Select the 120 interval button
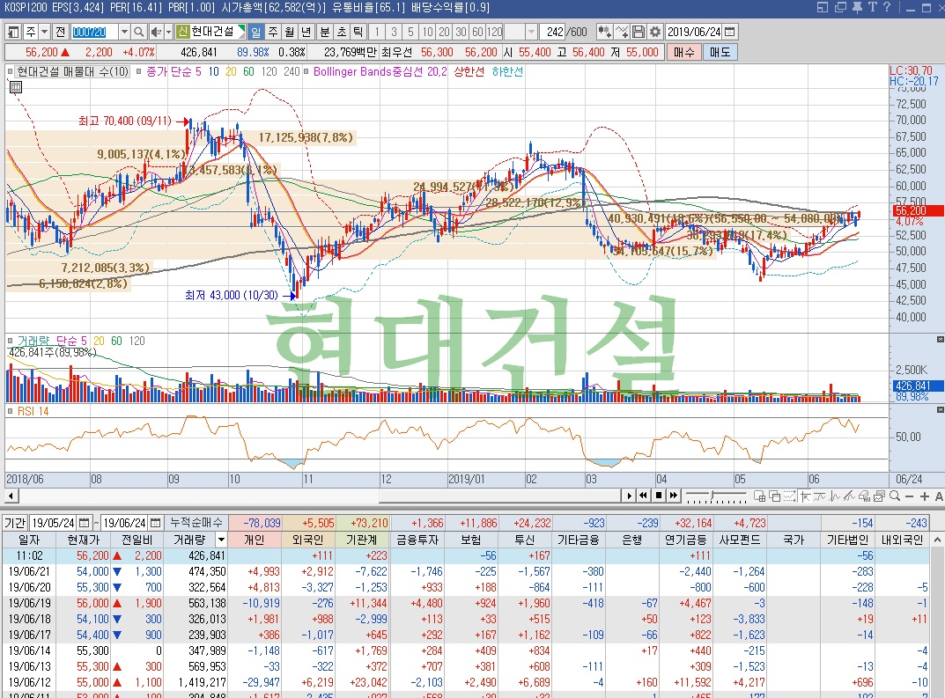The width and height of the screenshot is (945, 698). tap(494, 32)
